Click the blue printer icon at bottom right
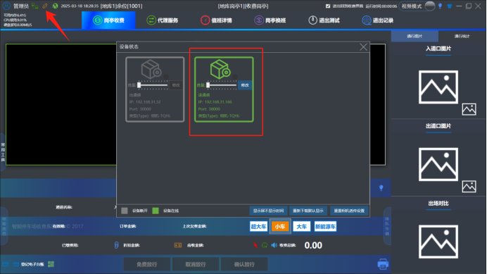The height and width of the screenshot is (274, 487). click(383, 264)
